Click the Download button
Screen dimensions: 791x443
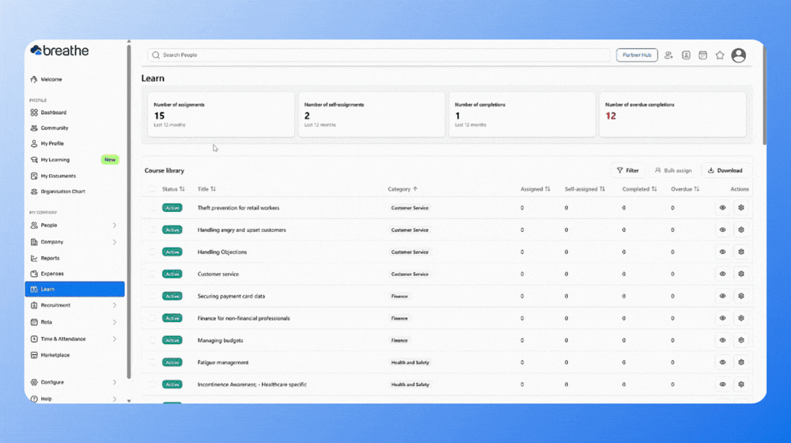pos(725,171)
